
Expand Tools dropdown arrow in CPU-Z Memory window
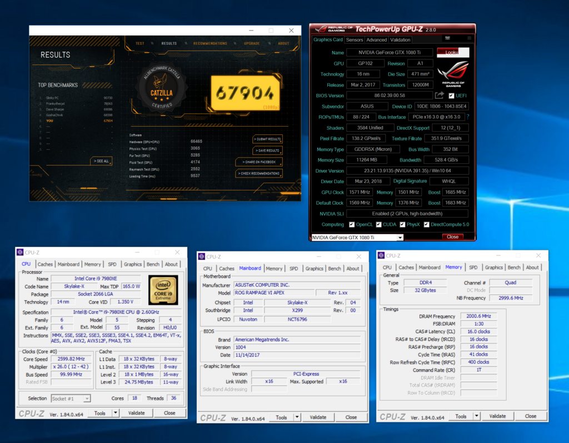pos(476,416)
